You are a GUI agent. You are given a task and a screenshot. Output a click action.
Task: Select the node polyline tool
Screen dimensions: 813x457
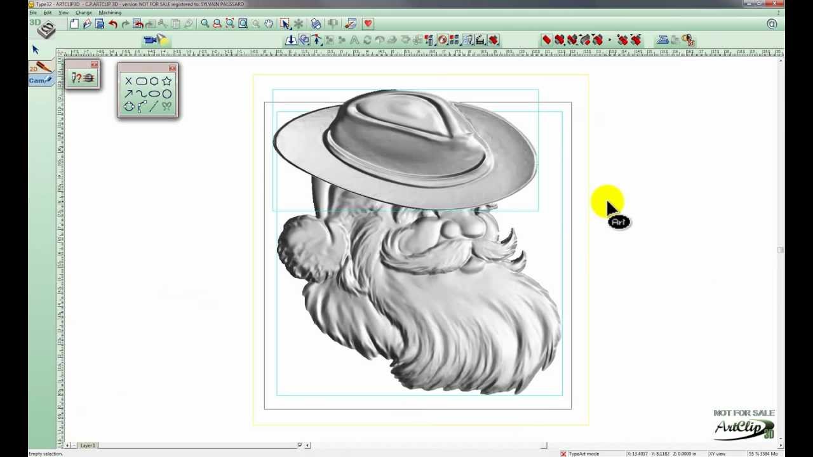coord(141,107)
